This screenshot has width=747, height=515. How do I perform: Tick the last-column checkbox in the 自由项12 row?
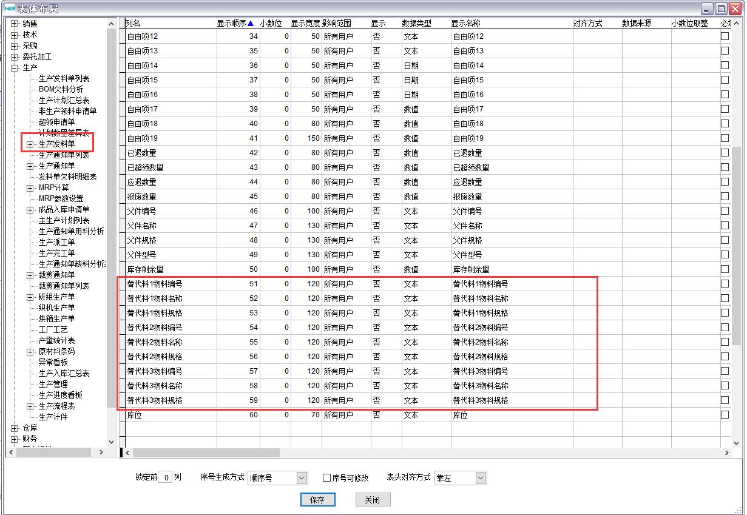(x=725, y=36)
